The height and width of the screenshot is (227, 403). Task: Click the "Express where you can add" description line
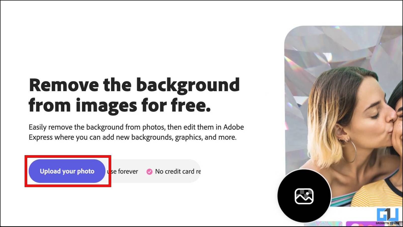tap(133, 137)
